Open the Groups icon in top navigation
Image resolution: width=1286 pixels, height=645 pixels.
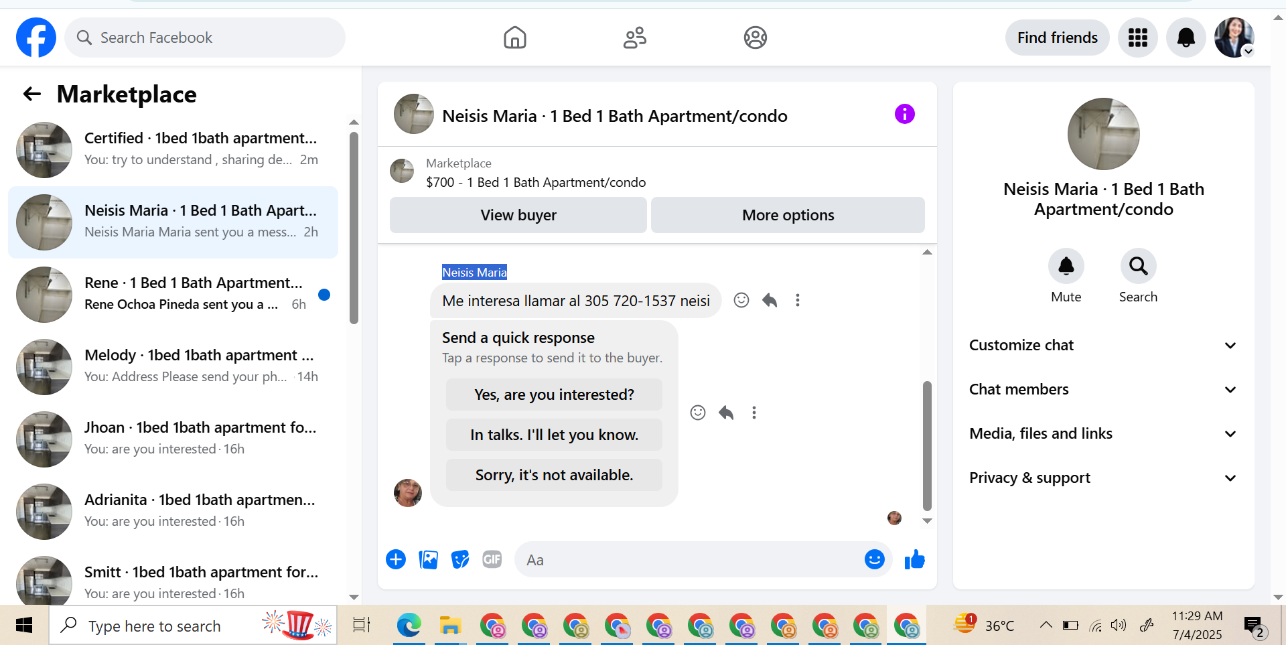pyautogui.click(x=756, y=38)
